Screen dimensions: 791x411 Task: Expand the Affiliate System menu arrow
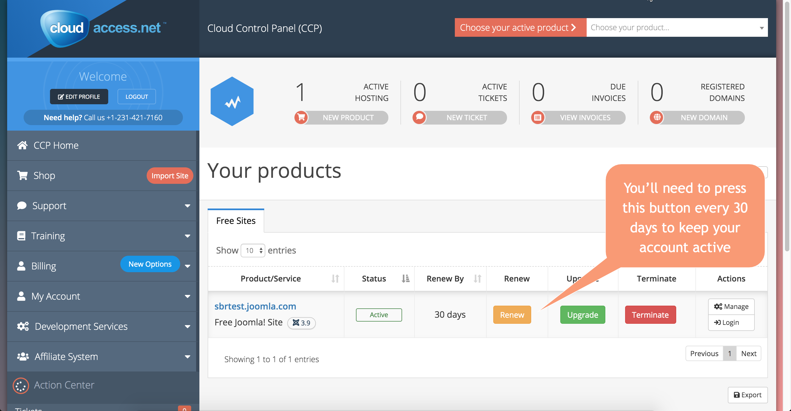point(187,357)
